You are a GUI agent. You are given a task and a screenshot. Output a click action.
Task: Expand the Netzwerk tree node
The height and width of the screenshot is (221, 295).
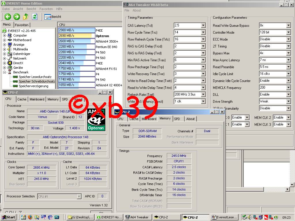coord(5,58)
